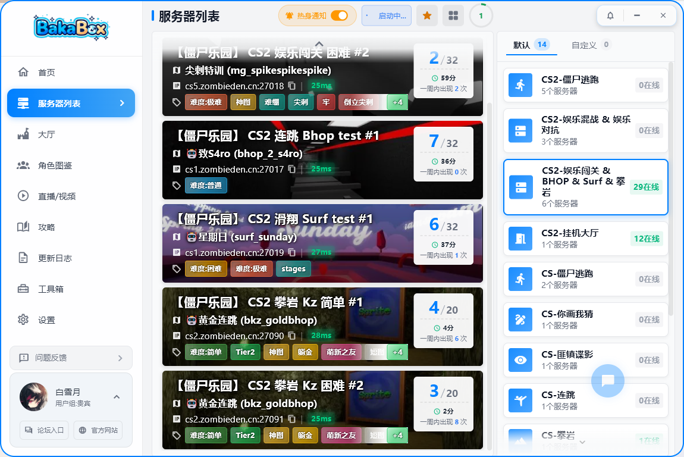The height and width of the screenshot is (457, 684).
Task: Click the BakaBox logo
Action: [x=71, y=27]
